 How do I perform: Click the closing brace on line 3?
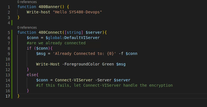point(18,17)
